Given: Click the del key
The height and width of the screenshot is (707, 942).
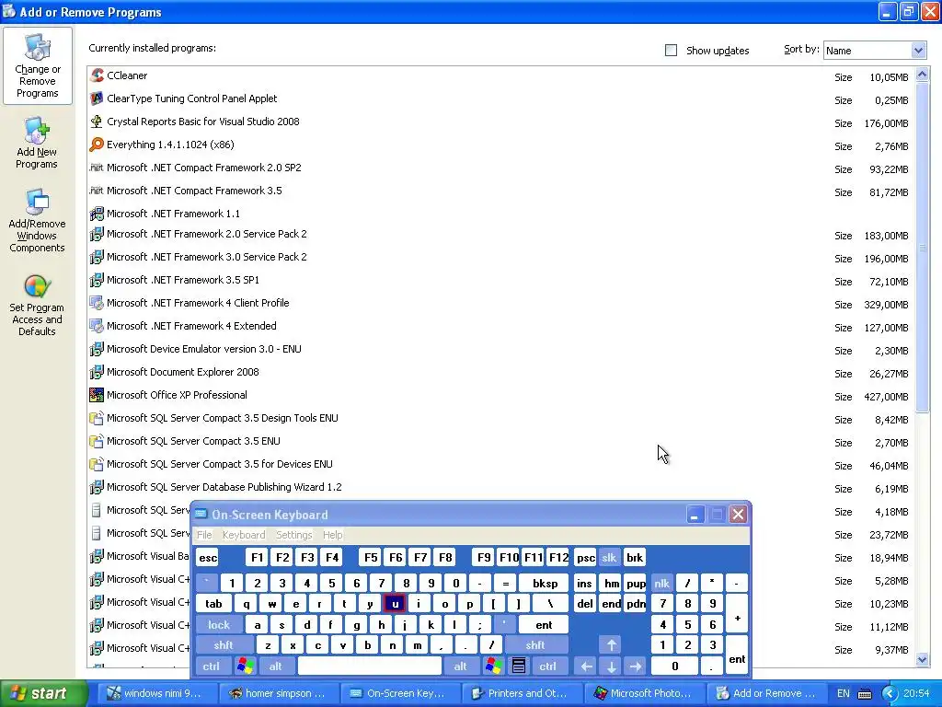Looking at the screenshot, I should coord(585,604).
